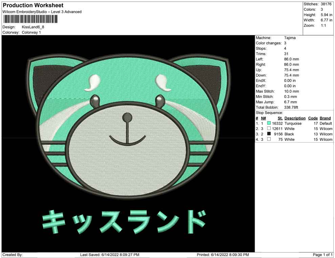Click the Code column header
This screenshot has width=335, height=258.
[313, 118]
